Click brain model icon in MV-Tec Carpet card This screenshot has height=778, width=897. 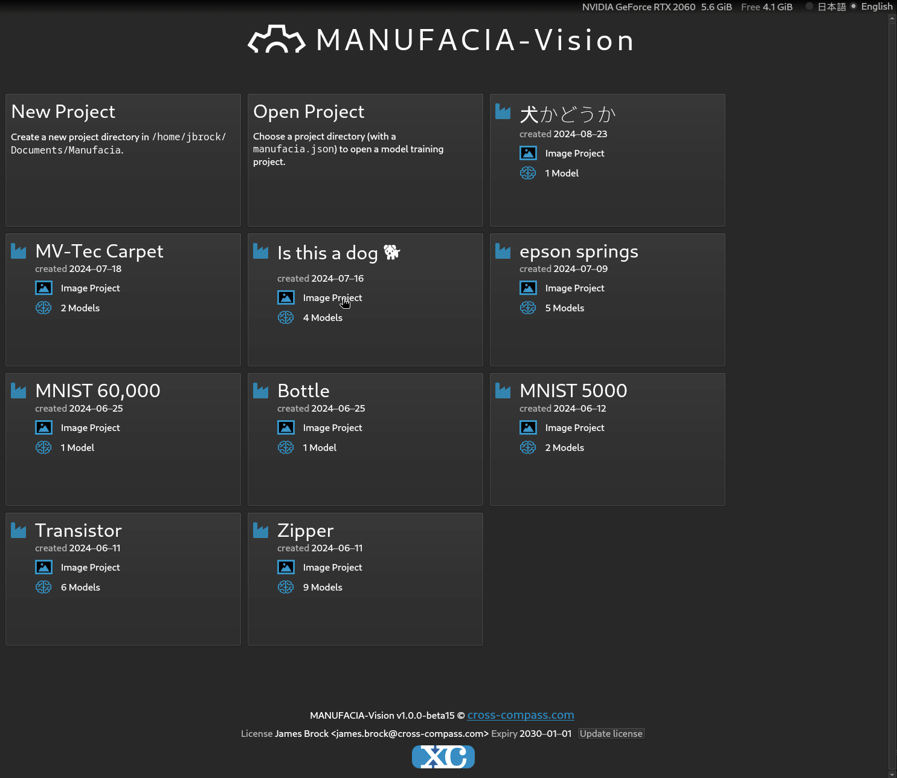[43, 308]
